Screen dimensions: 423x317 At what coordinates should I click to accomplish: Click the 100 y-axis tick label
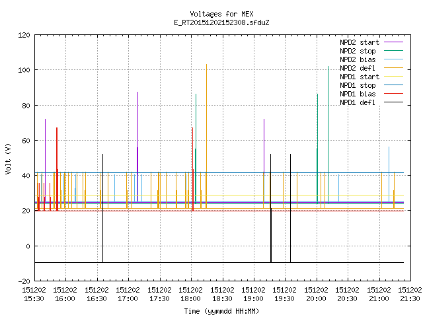24,71
